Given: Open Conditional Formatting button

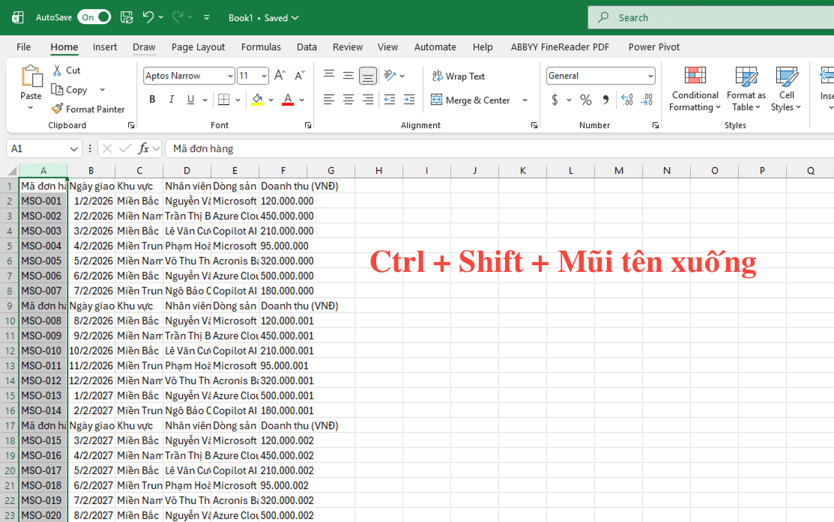Looking at the screenshot, I should point(695,88).
